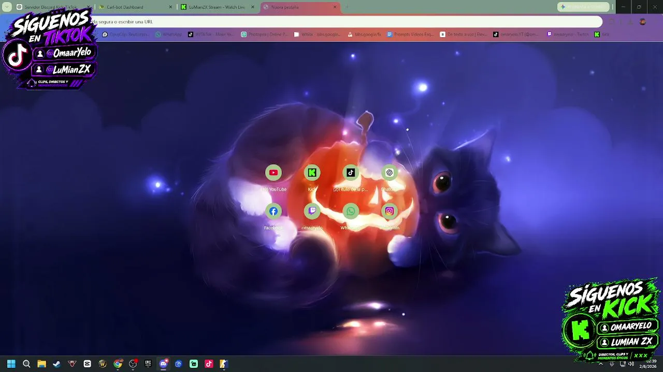
Task: Open the Kick bookmark in bookmarks bar
Action: click(x=602, y=35)
